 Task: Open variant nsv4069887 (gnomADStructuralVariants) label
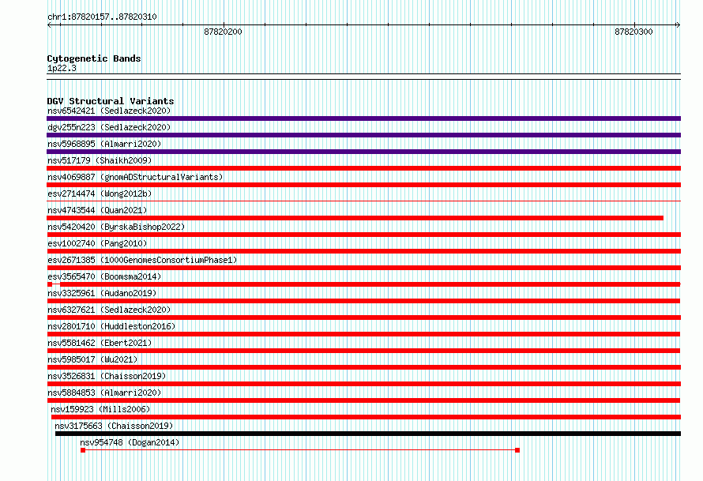135,177
